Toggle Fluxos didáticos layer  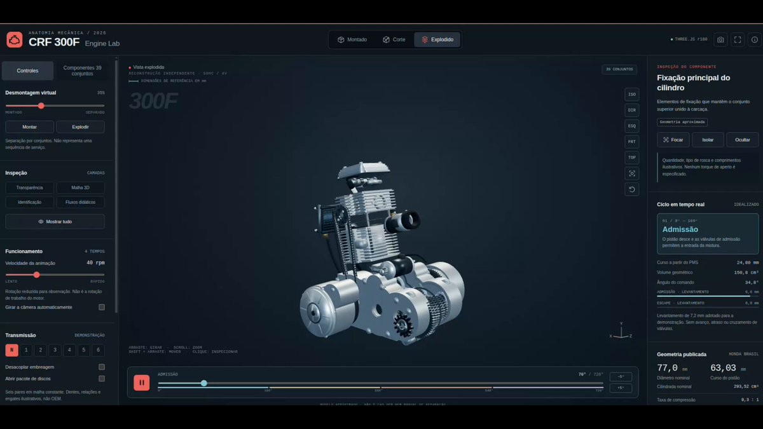click(80, 202)
